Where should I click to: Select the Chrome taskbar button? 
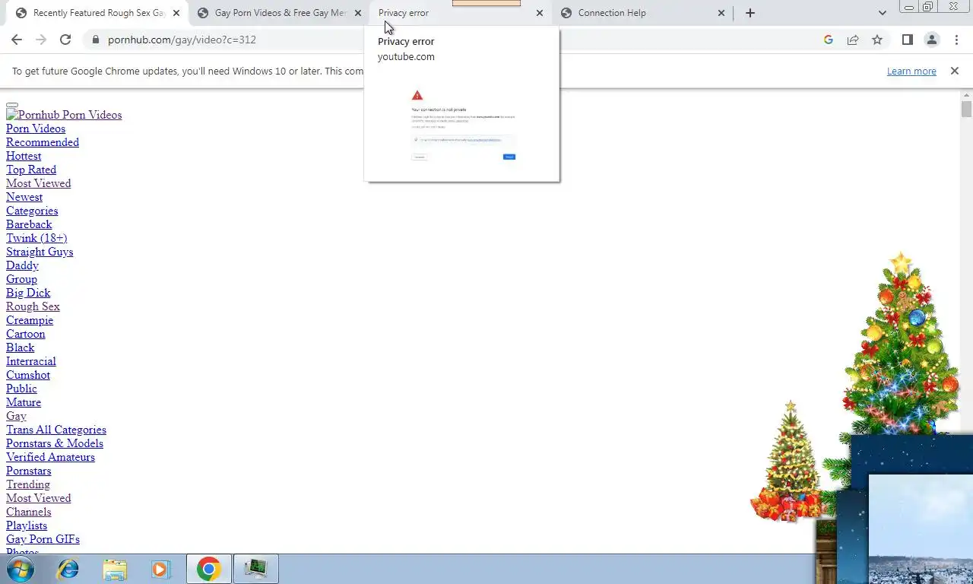coord(209,569)
